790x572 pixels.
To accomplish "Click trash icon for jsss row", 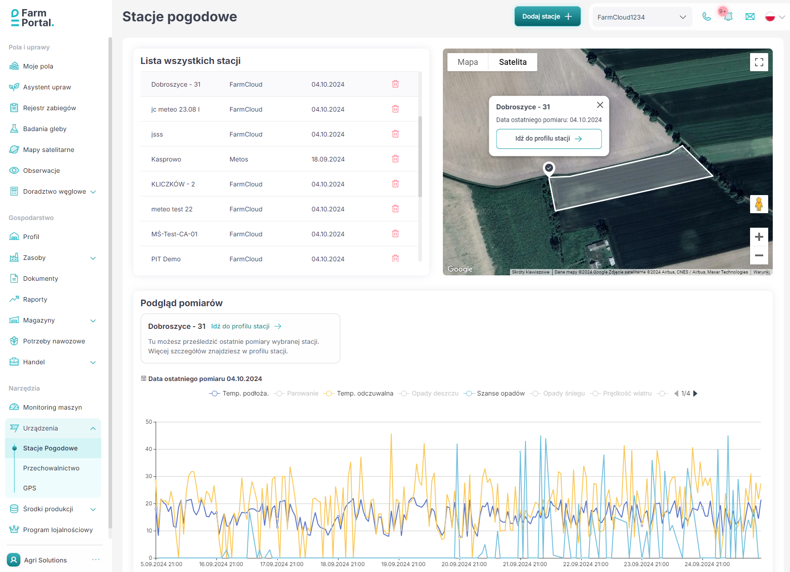I will point(395,134).
